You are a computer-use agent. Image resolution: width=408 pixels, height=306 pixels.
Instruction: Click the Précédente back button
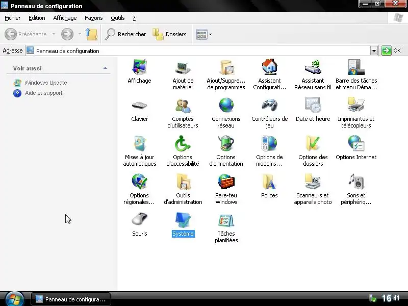click(x=25, y=34)
